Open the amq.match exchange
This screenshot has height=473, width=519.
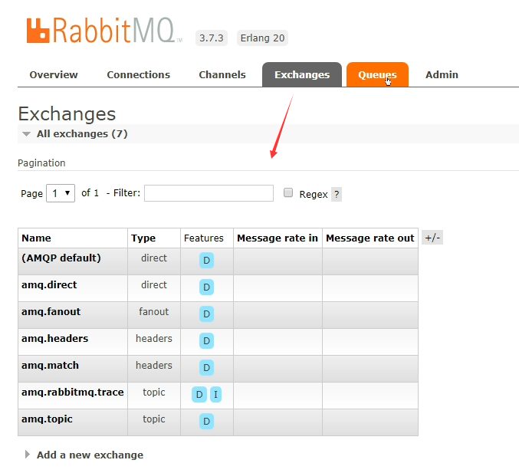pos(51,365)
